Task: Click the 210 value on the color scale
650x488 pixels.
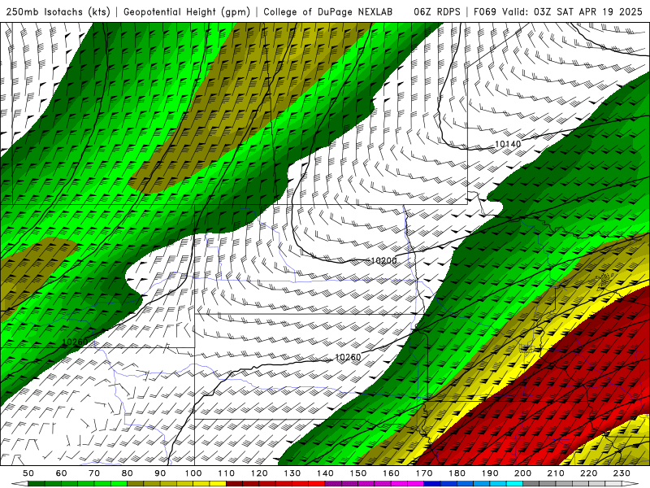Action: (x=557, y=473)
